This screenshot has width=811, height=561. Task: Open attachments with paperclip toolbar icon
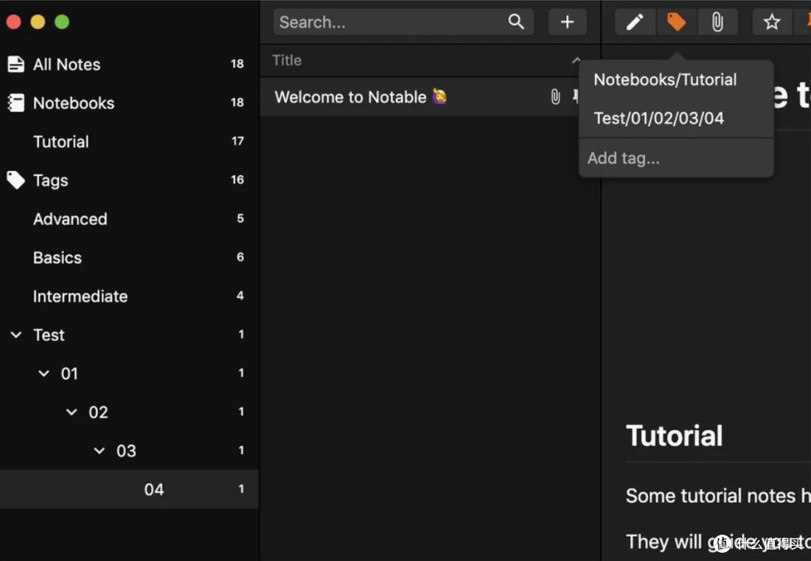(717, 22)
